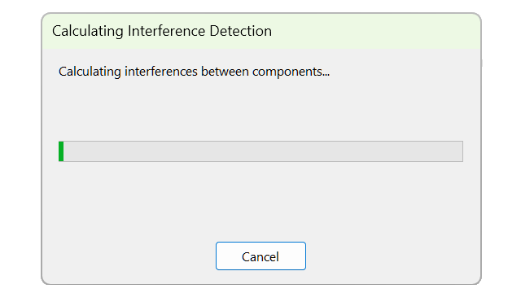Image resolution: width=521 pixels, height=293 pixels.
Task: Click the word 'Detection' in dialog title
Action: point(241,31)
